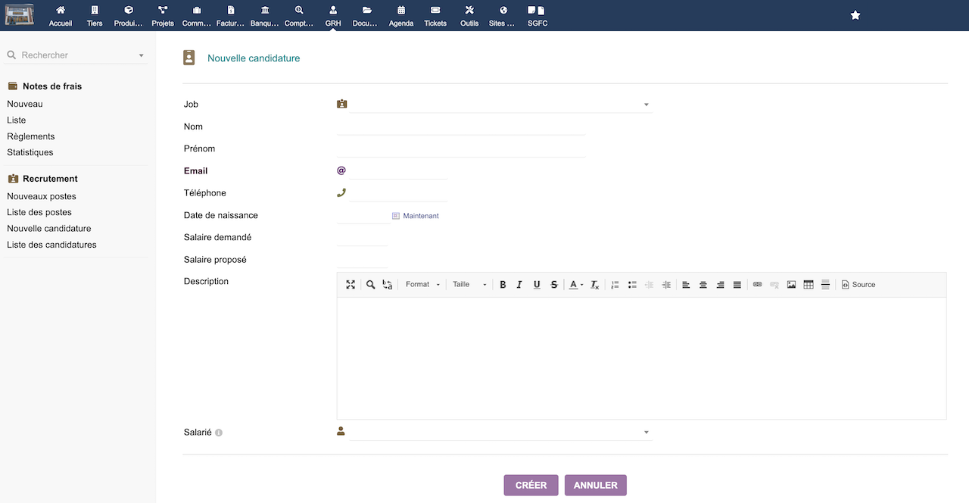The height and width of the screenshot is (503, 969).
Task: Open the Format dropdown
Action: coord(422,285)
